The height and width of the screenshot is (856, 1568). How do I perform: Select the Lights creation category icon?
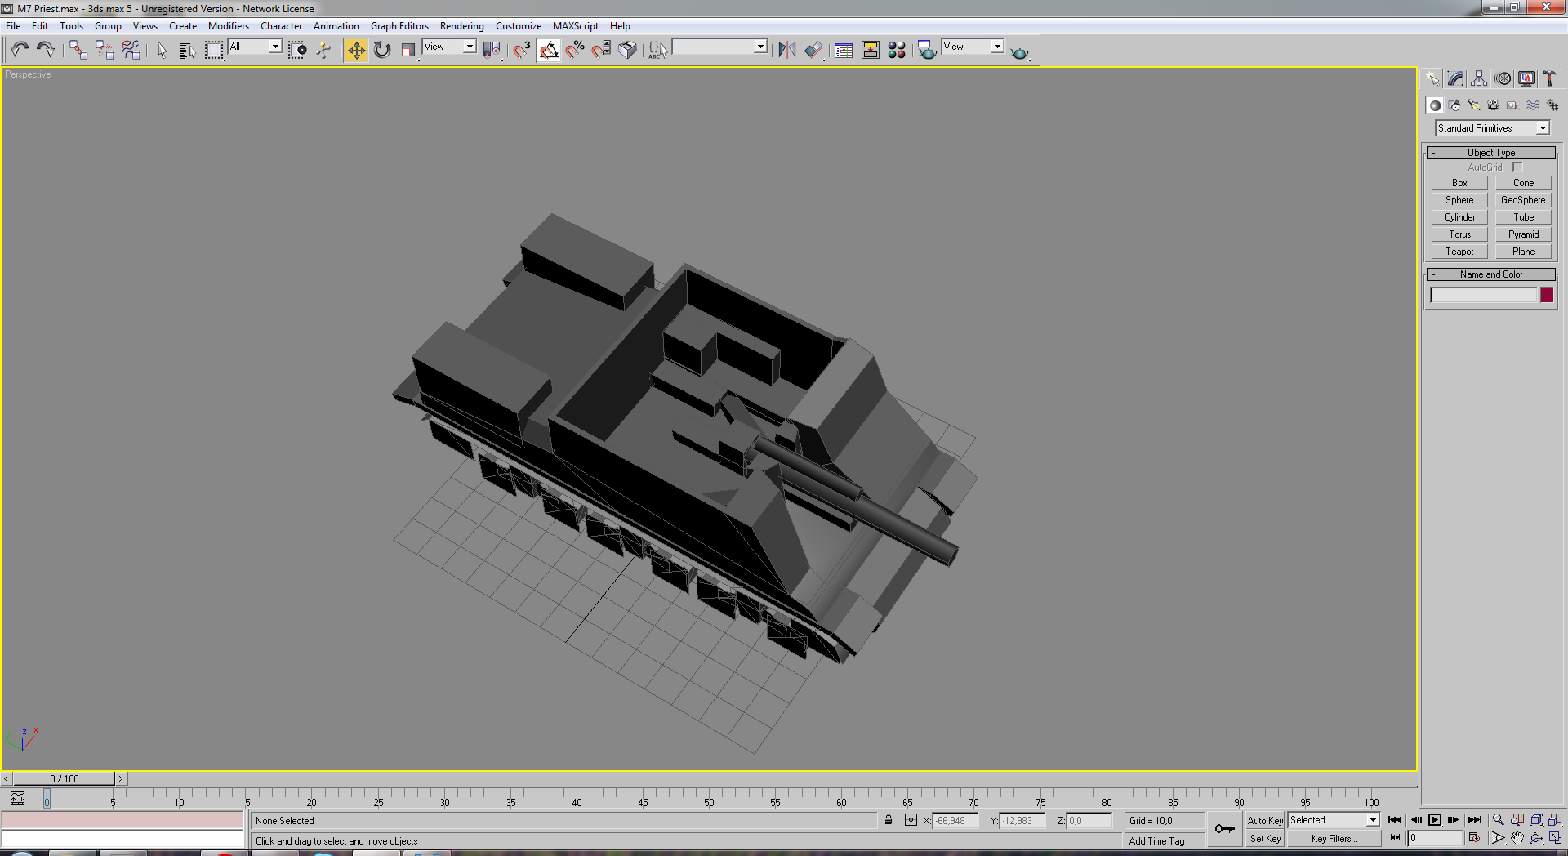tap(1474, 105)
